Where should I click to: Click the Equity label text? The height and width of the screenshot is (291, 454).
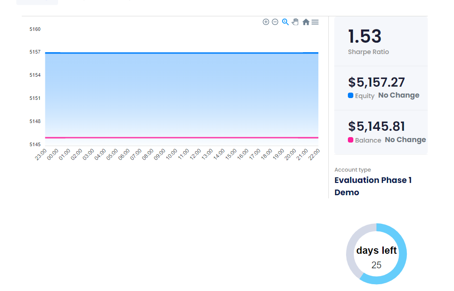(365, 96)
